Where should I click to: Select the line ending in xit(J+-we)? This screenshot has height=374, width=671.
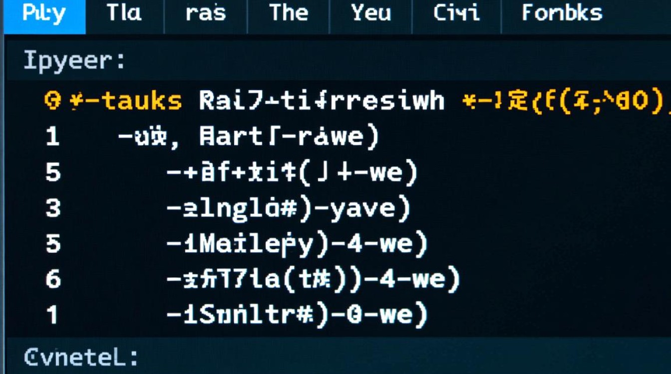point(291,173)
